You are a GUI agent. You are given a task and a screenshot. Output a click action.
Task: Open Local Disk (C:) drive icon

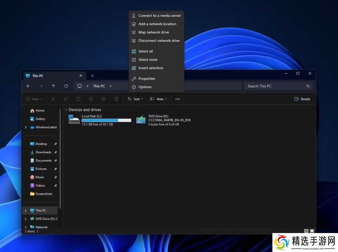coord(74,120)
